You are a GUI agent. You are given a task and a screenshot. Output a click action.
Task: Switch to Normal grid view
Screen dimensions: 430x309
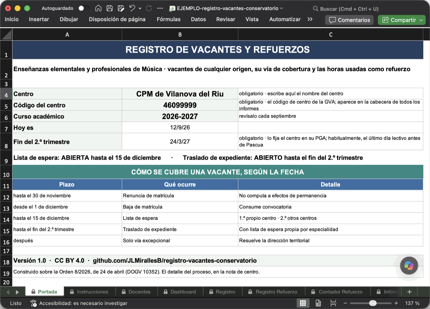pos(303,303)
